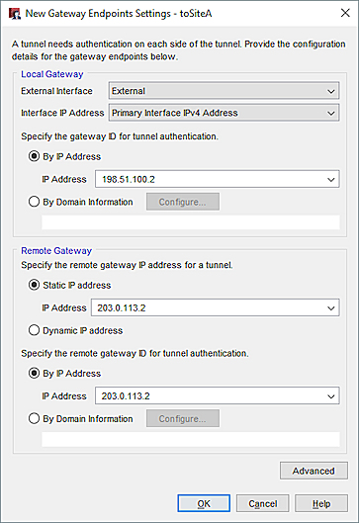Click local IP value 198.51.100.2
Screen dimensions: 359x523
129,180
